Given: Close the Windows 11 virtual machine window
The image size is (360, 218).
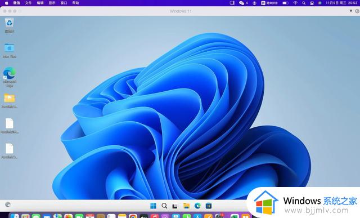Looking at the screenshot, I should pos(4,11).
